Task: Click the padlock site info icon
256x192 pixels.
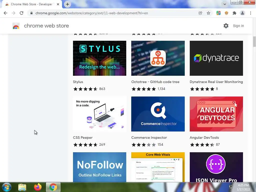Action: pyautogui.click(x=31, y=13)
